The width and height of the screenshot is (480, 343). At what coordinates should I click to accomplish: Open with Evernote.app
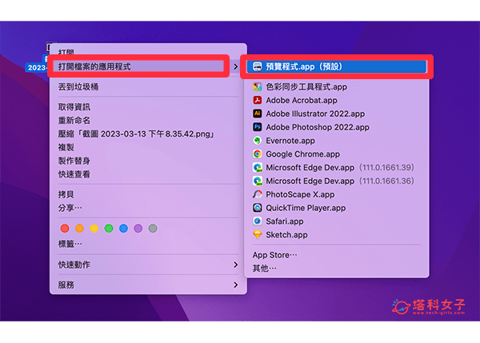point(337,141)
